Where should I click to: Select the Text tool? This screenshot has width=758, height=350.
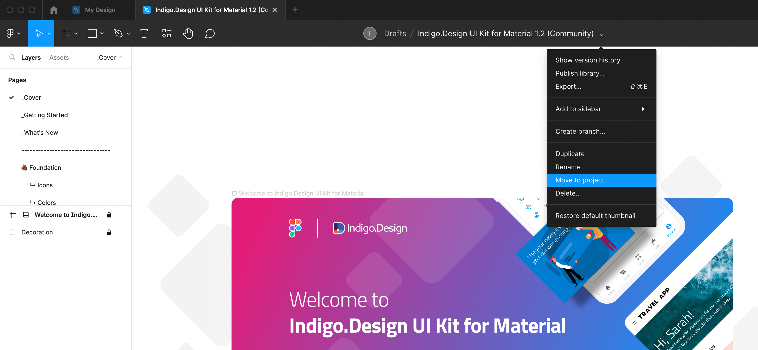click(x=144, y=33)
